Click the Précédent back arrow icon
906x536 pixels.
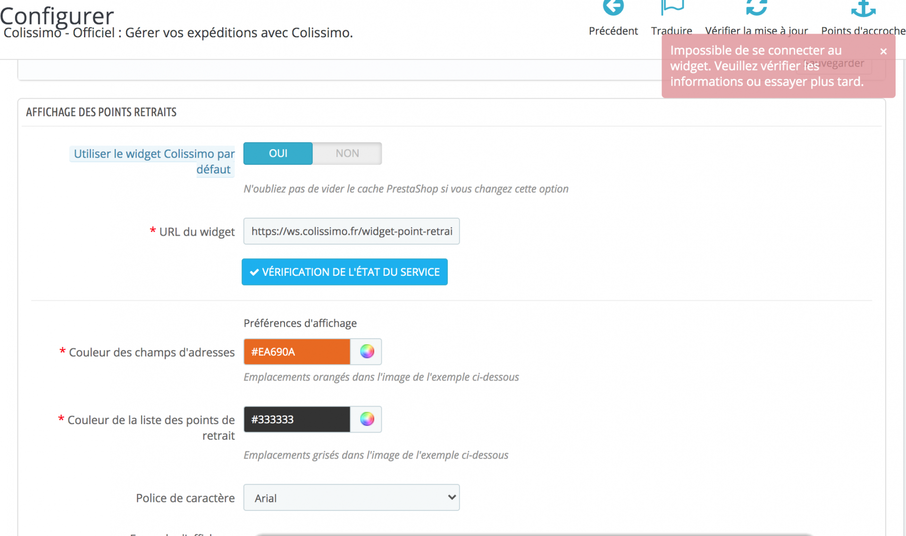click(613, 8)
